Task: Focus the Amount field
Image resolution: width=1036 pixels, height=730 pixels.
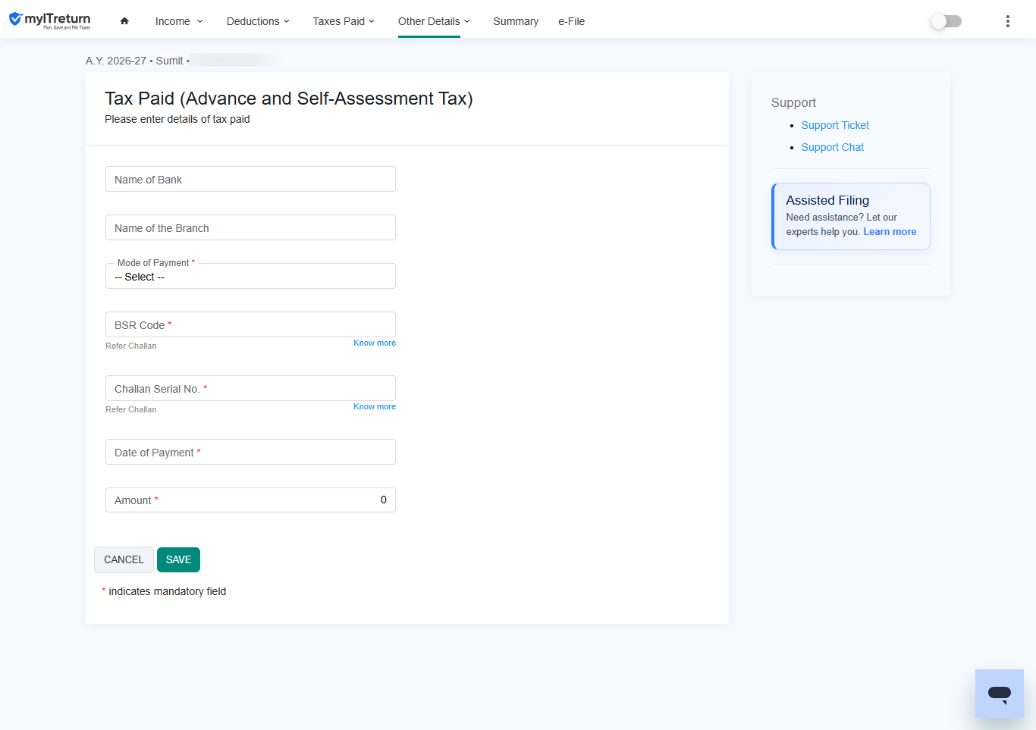Action: pos(250,500)
